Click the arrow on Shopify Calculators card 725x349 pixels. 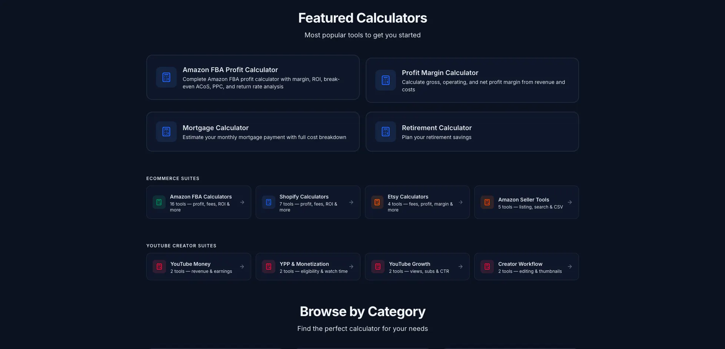(x=351, y=202)
